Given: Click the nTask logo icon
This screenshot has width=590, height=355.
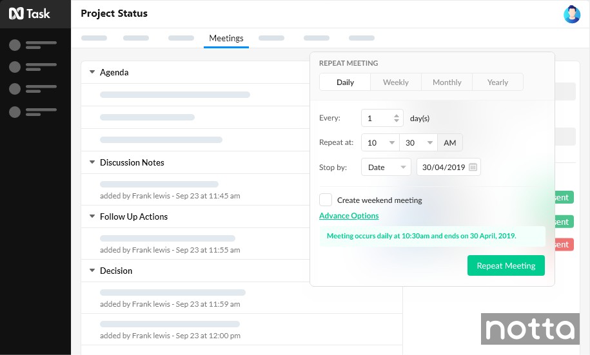Looking at the screenshot, I should pyautogui.click(x=15, y=14).
